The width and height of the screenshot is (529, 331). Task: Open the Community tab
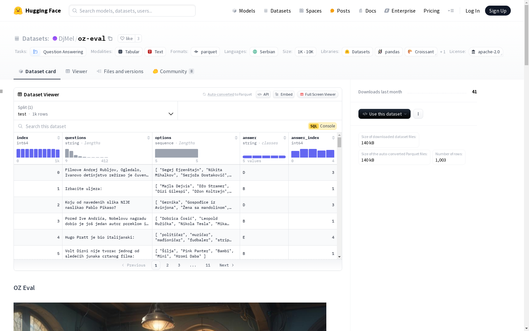[x=173, y=71]
